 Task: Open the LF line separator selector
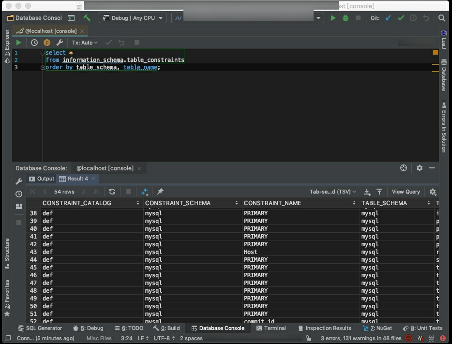143,338
